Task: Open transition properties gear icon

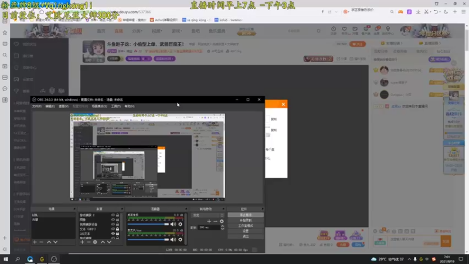Action: coord(222,221)
